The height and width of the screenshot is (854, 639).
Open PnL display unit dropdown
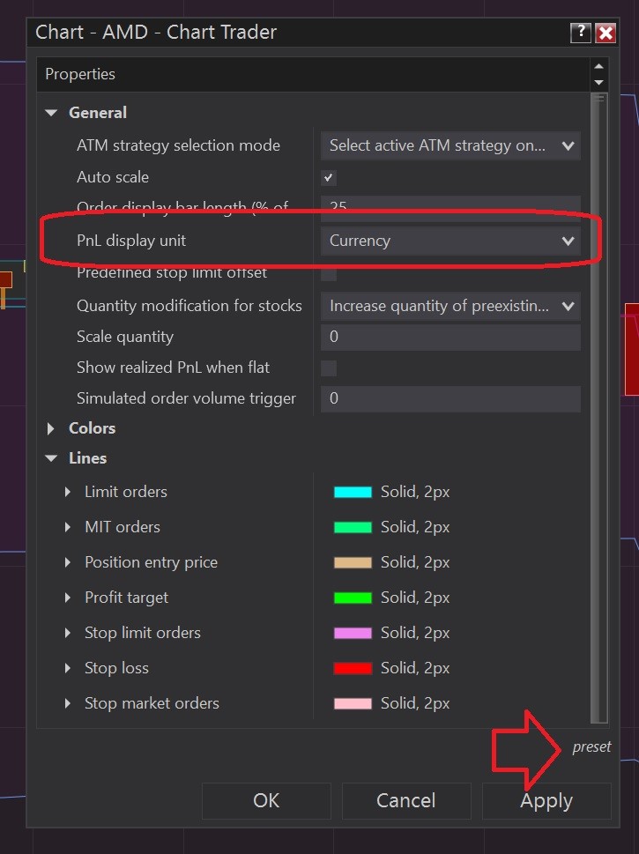pos(450,241)
